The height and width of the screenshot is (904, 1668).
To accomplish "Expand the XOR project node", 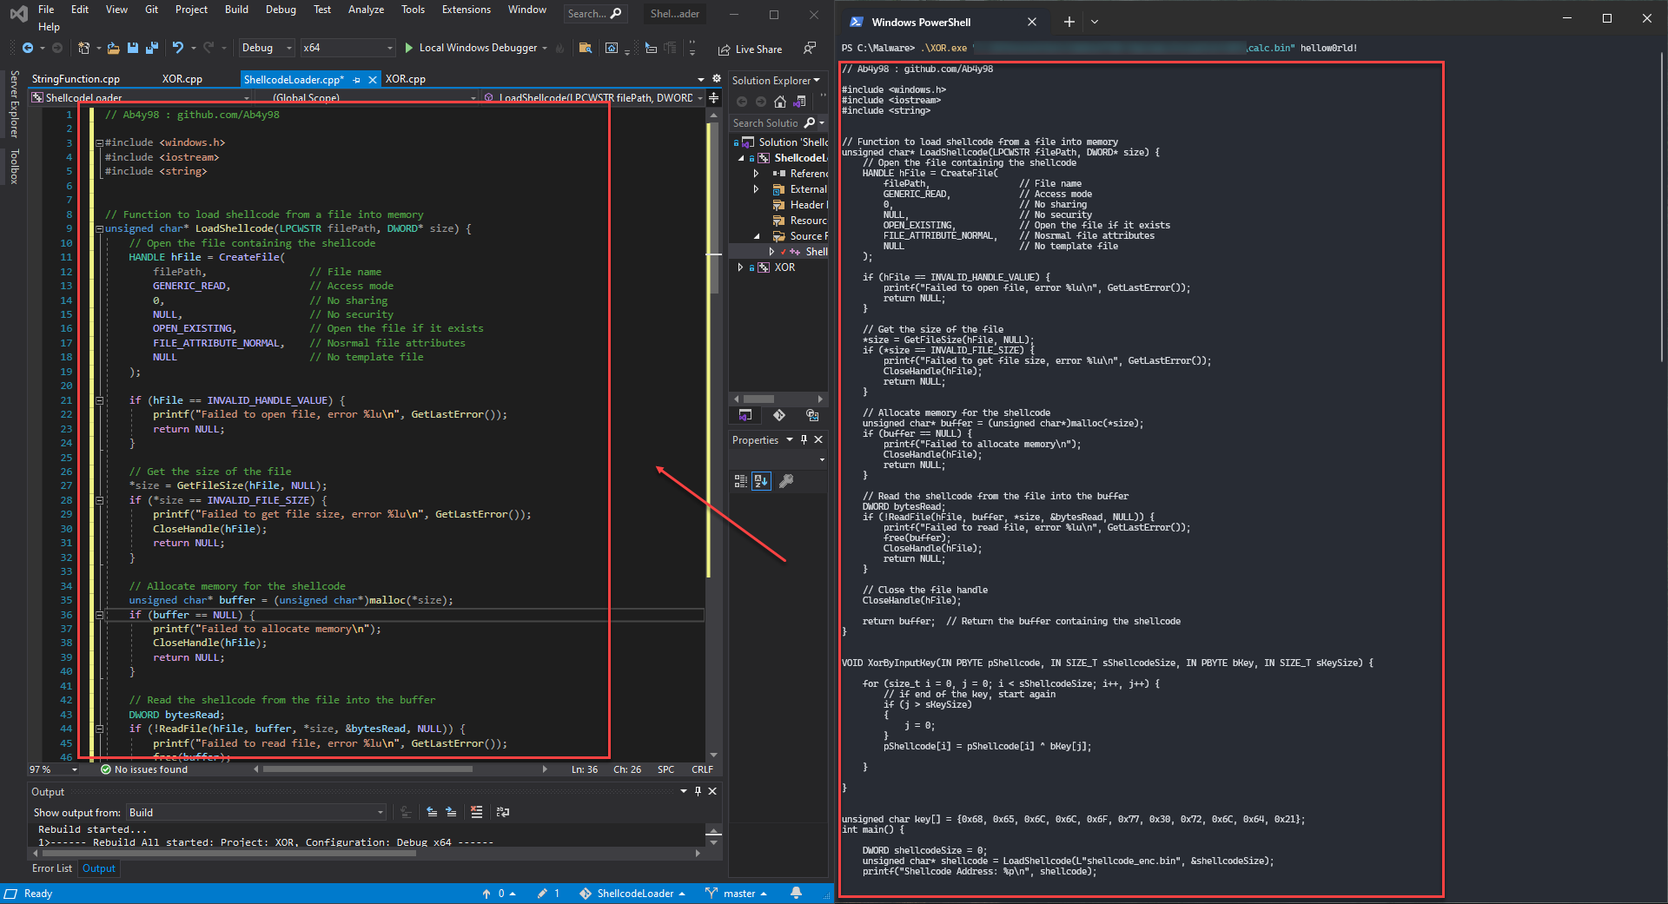I will click(x=740, y=267).
